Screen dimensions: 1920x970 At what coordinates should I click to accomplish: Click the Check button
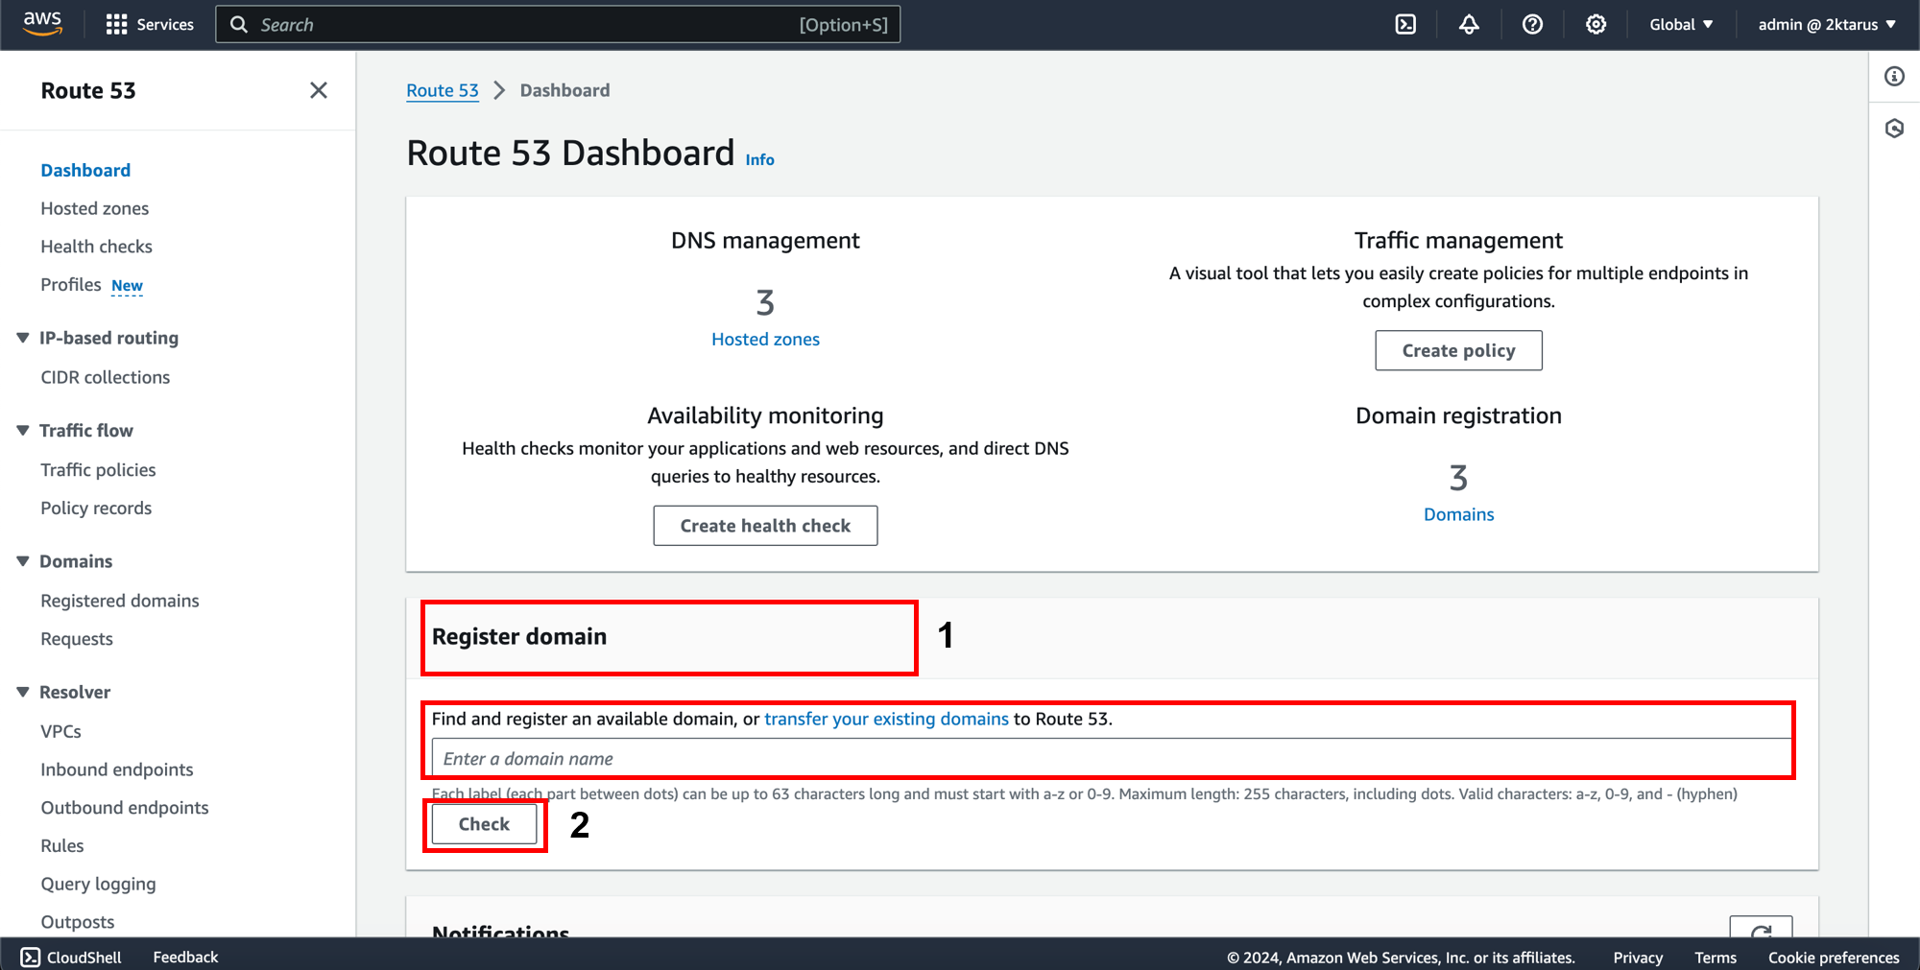[484, 824]
